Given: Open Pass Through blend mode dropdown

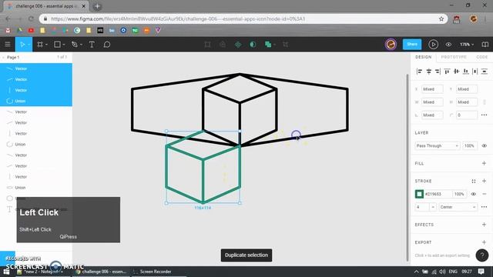Looking at the screenshot, I should click(x=437, y=145).
